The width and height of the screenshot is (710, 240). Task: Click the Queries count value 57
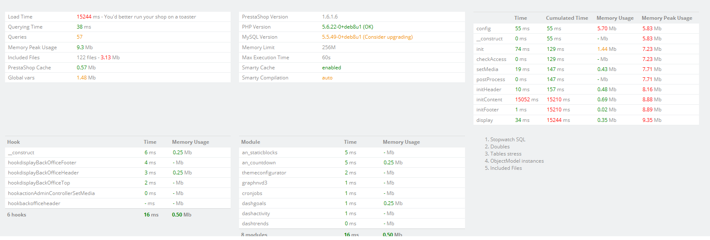tap(80, 37)
